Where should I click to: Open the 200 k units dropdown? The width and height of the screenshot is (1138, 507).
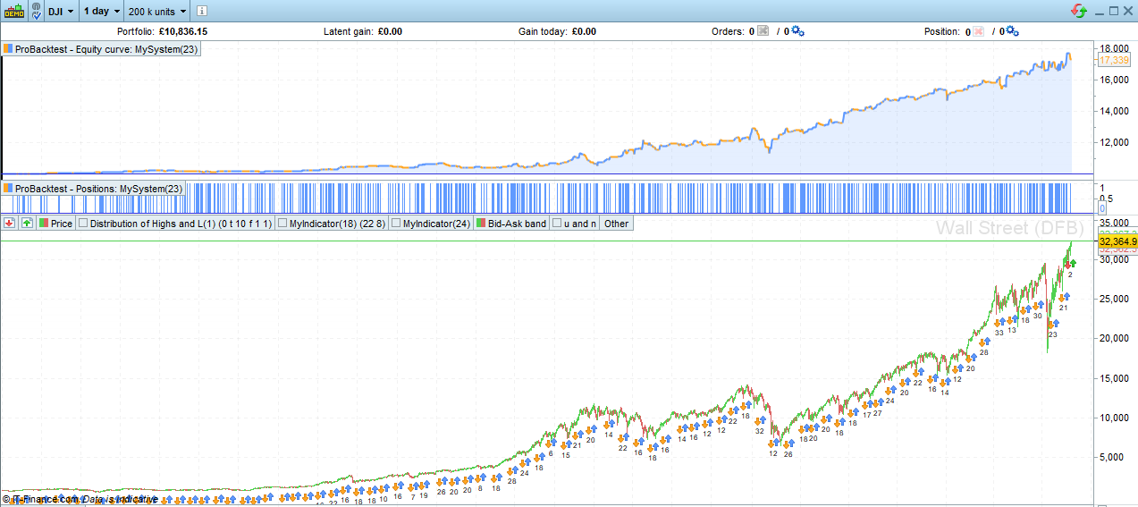(x=157, y=12)
